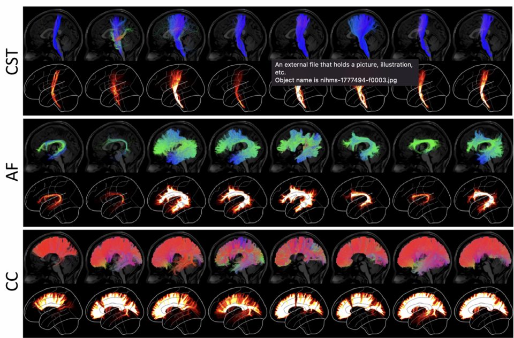Click the tooltip showing nihms-1777494-f0003.jpg object name
The width and height of the screenshot is (514, 338).
(343, 72)
